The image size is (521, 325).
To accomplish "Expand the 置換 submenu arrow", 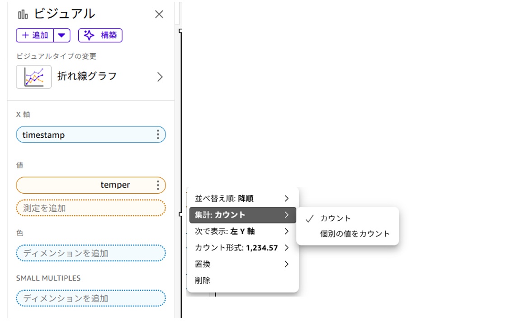I will 286,264.
